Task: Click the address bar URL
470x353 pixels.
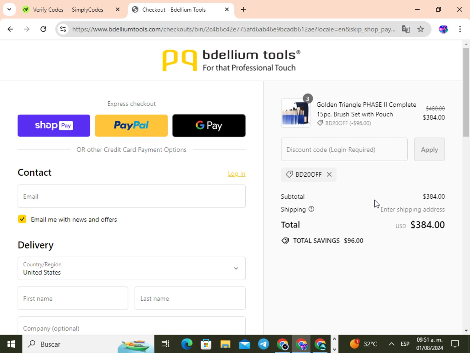Action: pos(234,29)
